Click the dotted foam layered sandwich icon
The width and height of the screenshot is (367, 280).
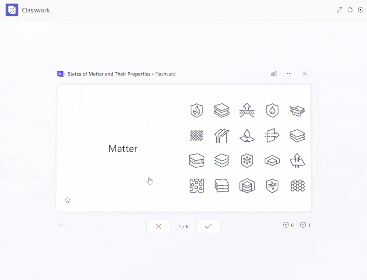click(x=197, y=161)
